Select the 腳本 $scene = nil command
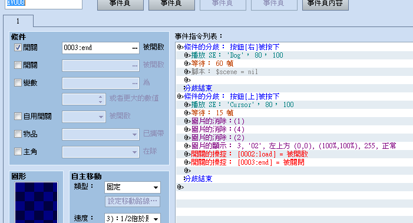This screenshot has height=223, width=413. (295, 72)
